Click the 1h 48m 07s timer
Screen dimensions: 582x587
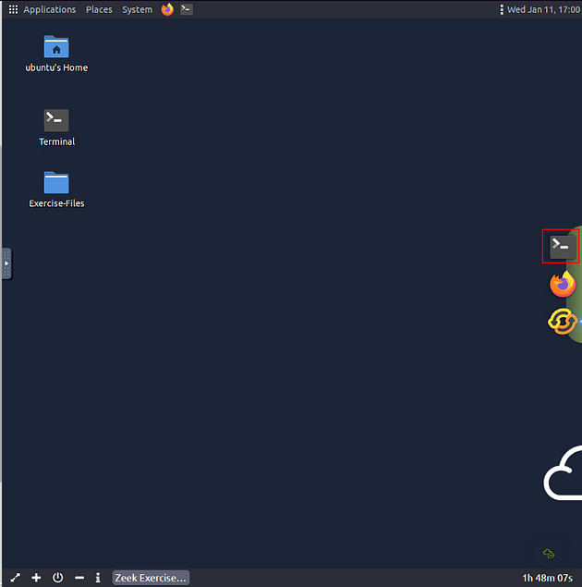(x=547, y=578)
